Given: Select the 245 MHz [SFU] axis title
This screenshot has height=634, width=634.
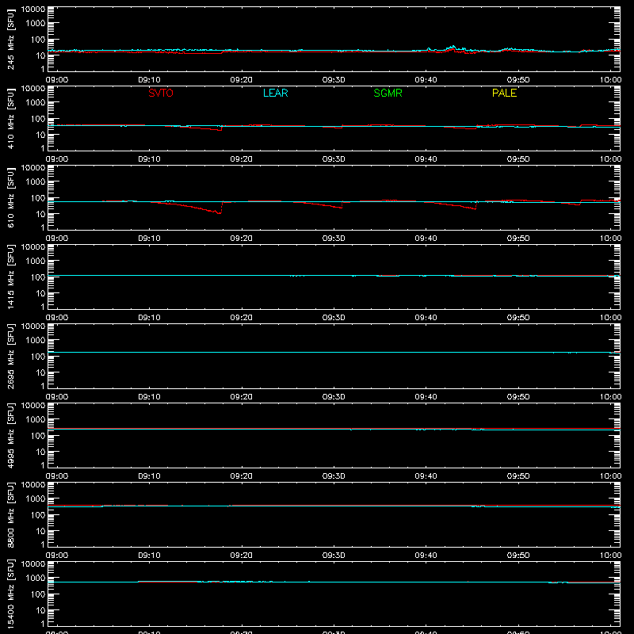Looking at the screenshot, I should tap(10, 39).
